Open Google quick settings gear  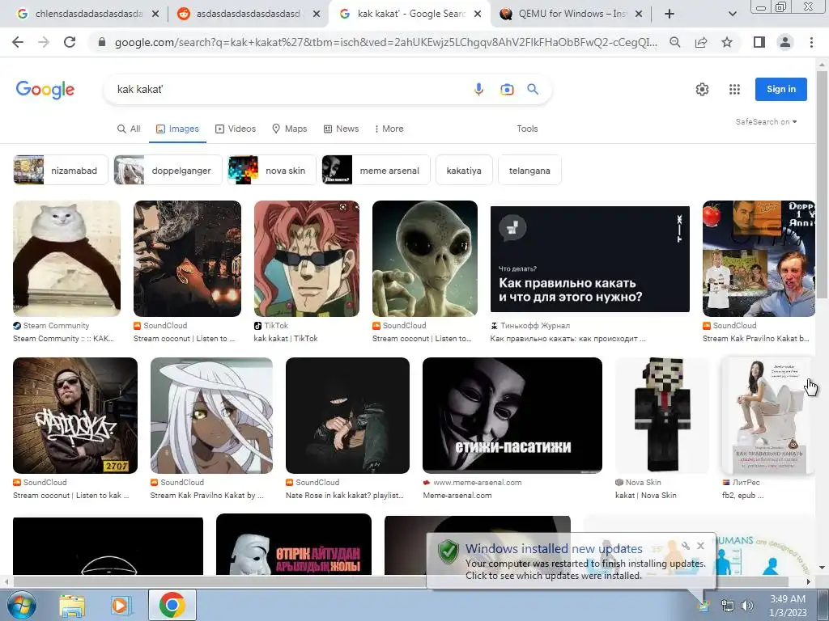point(702,89)
